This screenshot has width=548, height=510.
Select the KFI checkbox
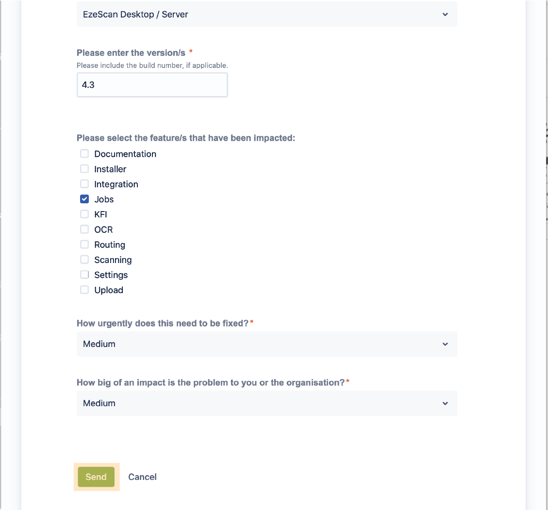(x=84, y=214)
